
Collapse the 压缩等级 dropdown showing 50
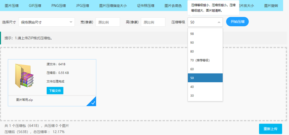(205, 22)
